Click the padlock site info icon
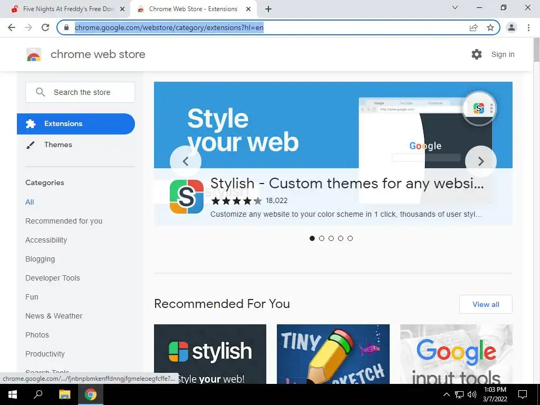This screenshot has height=405, width=540. click(66, 27)
